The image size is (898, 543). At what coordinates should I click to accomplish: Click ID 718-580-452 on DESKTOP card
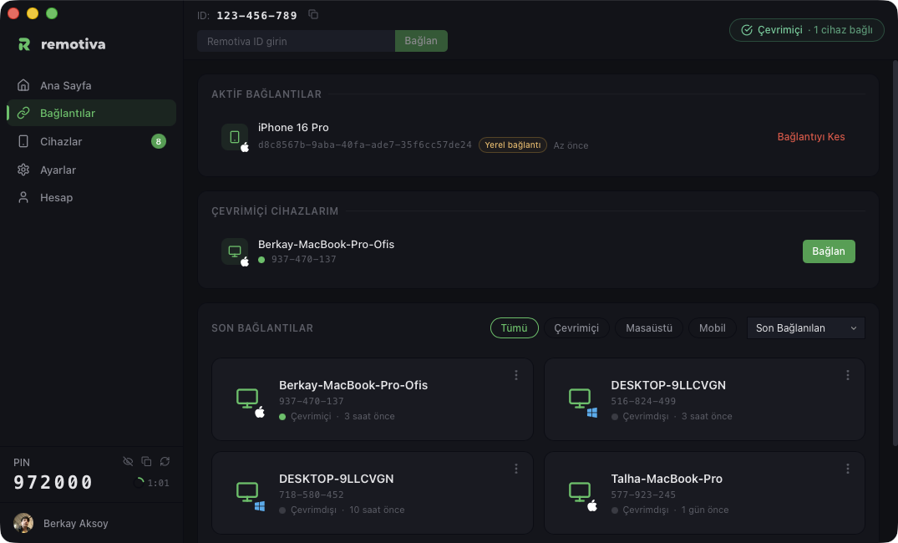[x=312, y=495]
